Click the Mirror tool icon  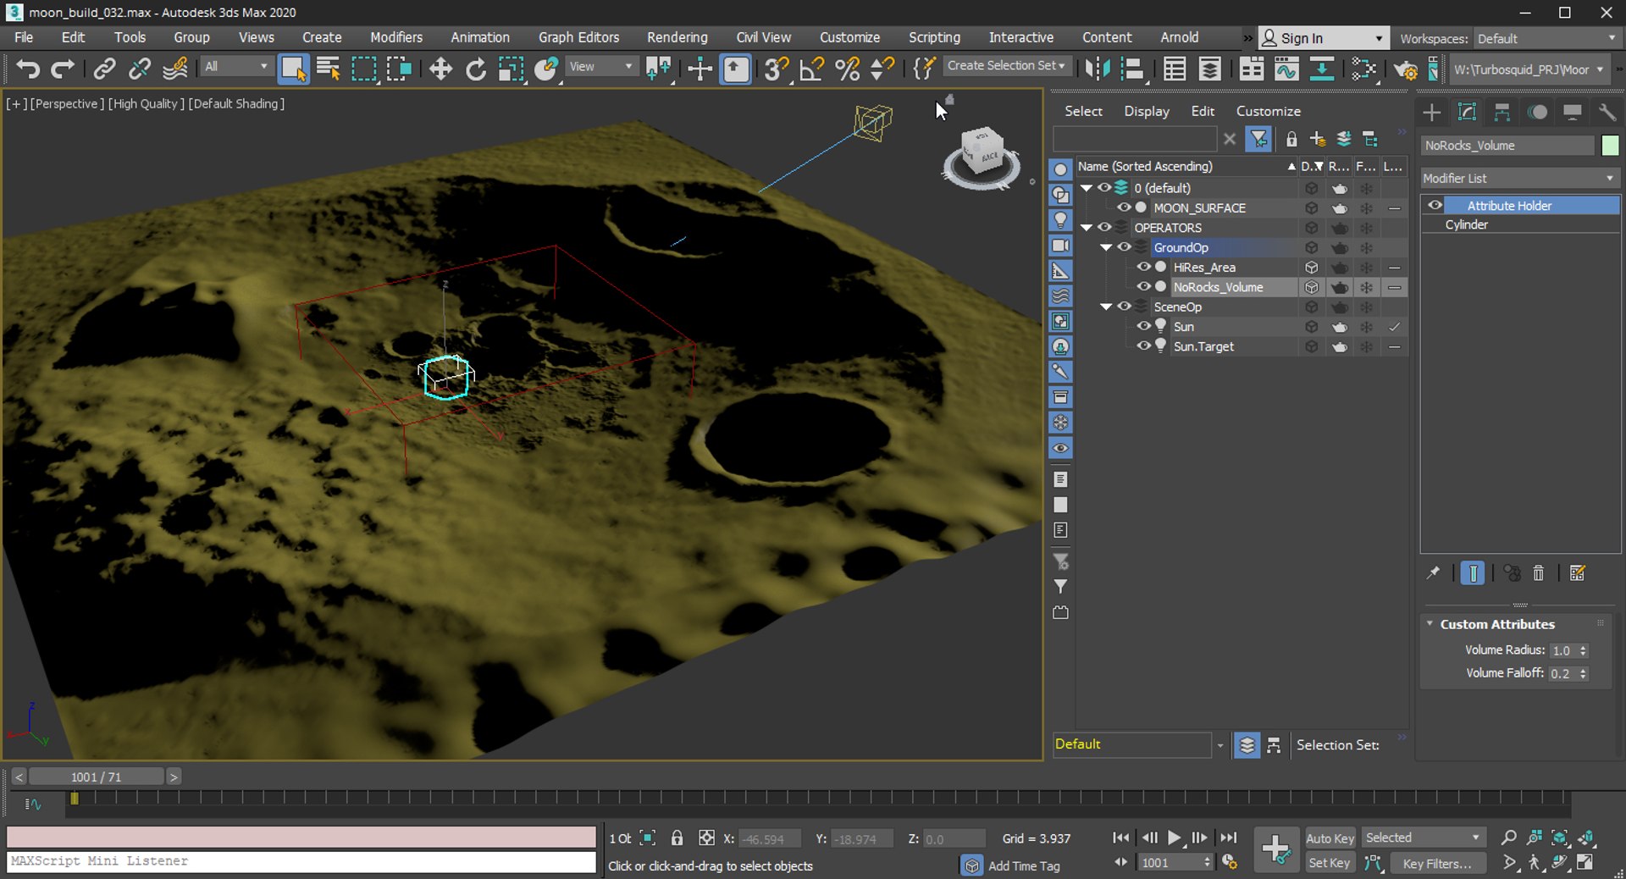tap(1098, 69)
